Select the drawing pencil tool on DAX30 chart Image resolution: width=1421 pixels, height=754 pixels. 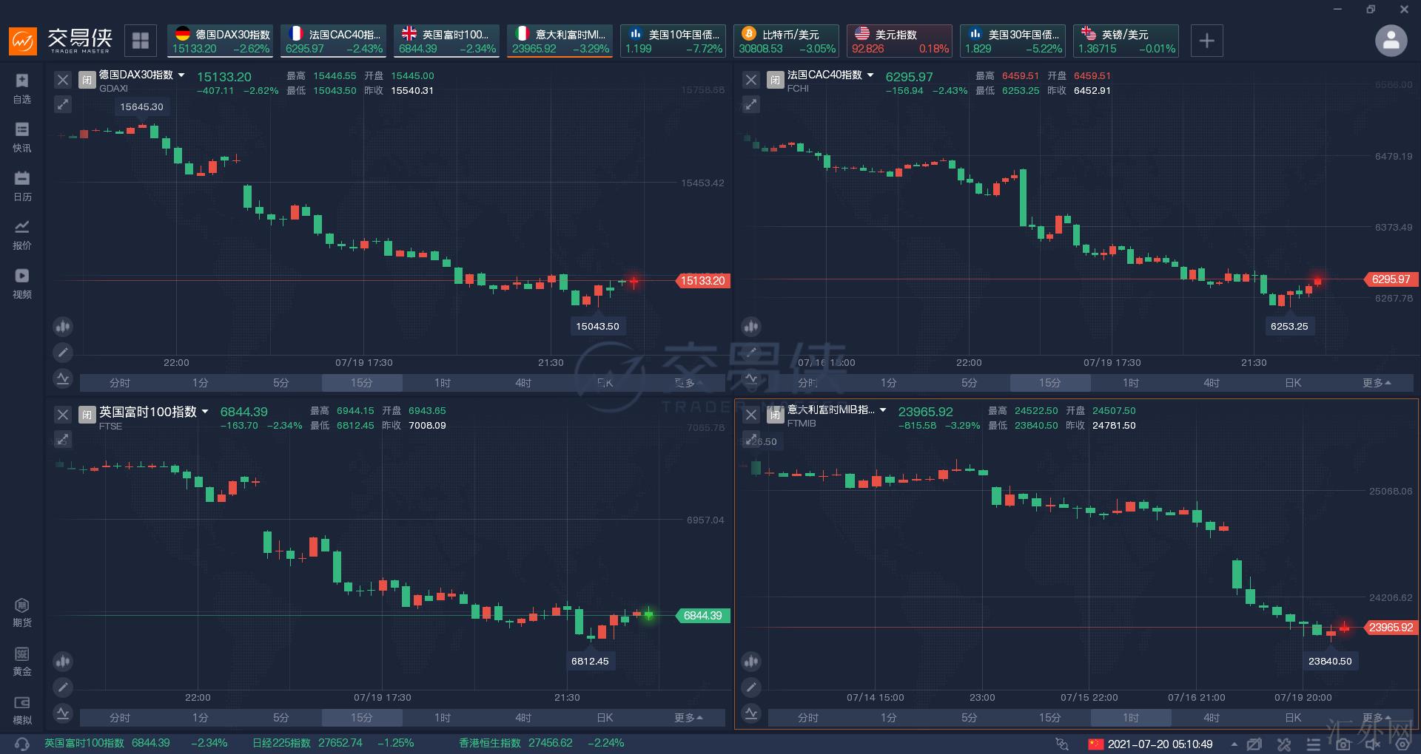[63, 353]
